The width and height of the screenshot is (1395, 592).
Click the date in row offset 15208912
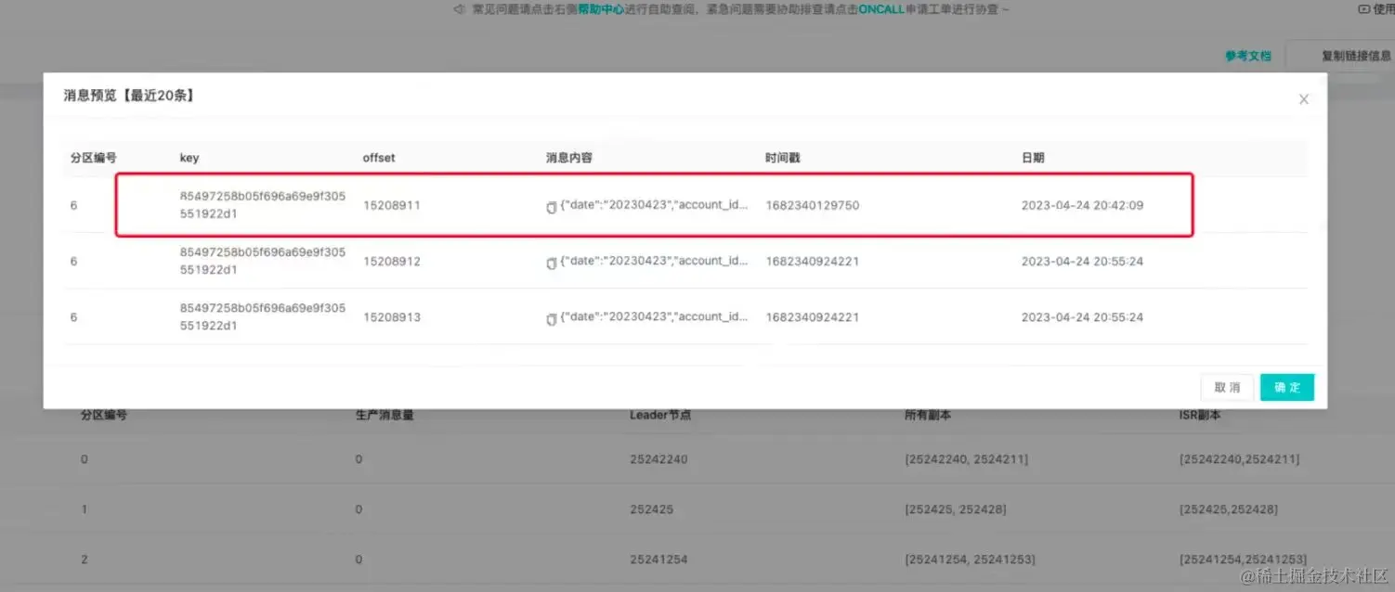tap(1082, 262)
